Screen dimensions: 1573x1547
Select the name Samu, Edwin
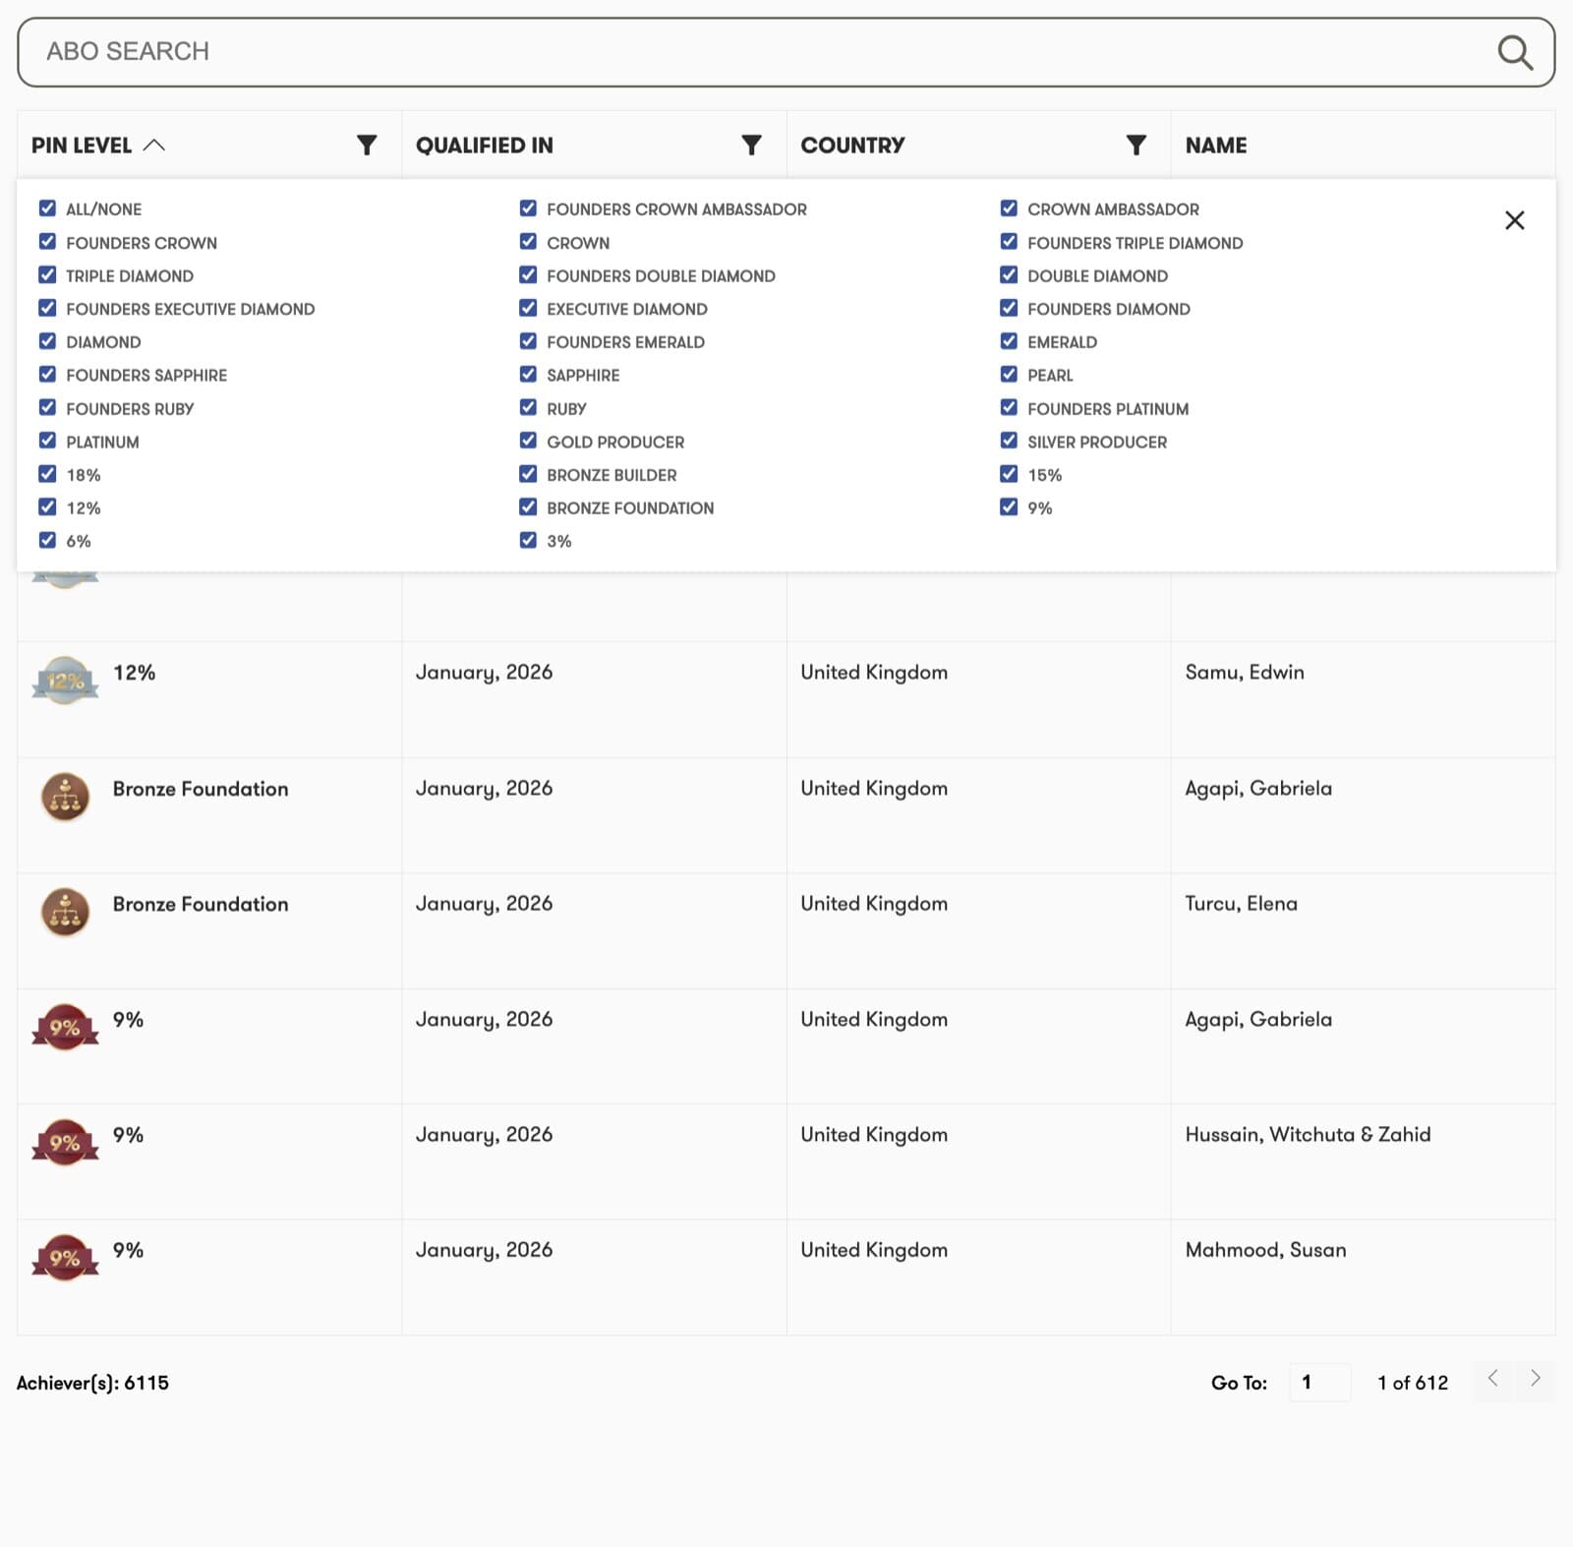[1245, 673]
